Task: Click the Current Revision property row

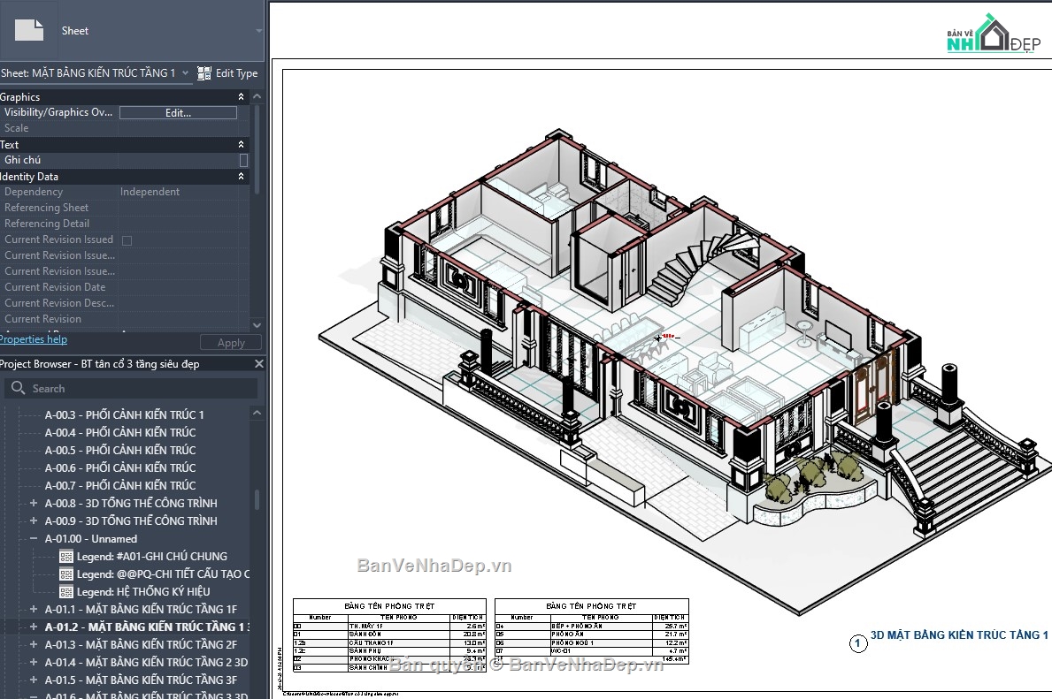Action: point(125,319)
